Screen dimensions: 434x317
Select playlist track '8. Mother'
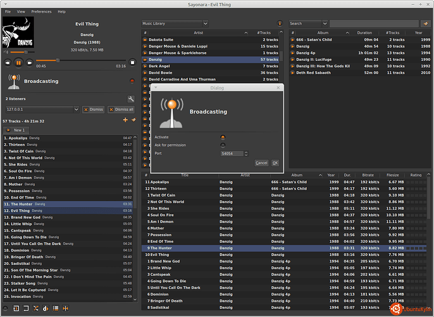click(x=68, y=184)
